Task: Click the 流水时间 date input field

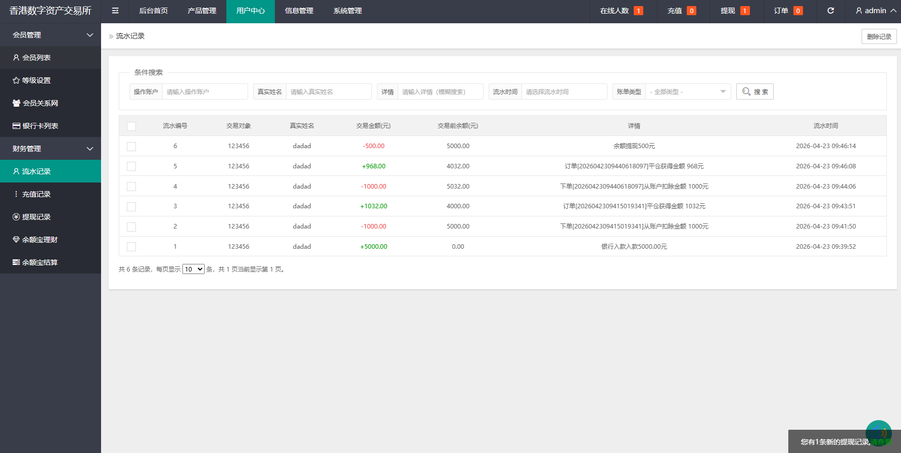Action: point(563,92)
